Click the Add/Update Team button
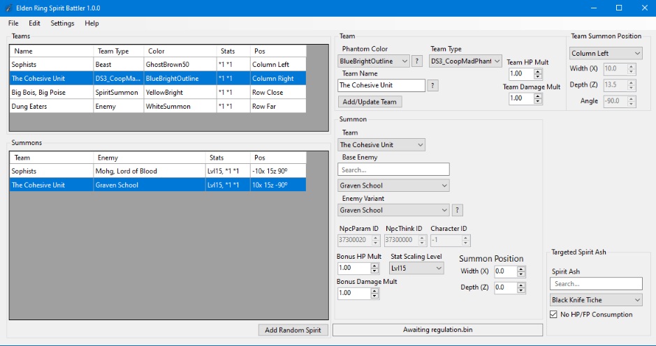The image size is (656, 346). pos(370,102)
